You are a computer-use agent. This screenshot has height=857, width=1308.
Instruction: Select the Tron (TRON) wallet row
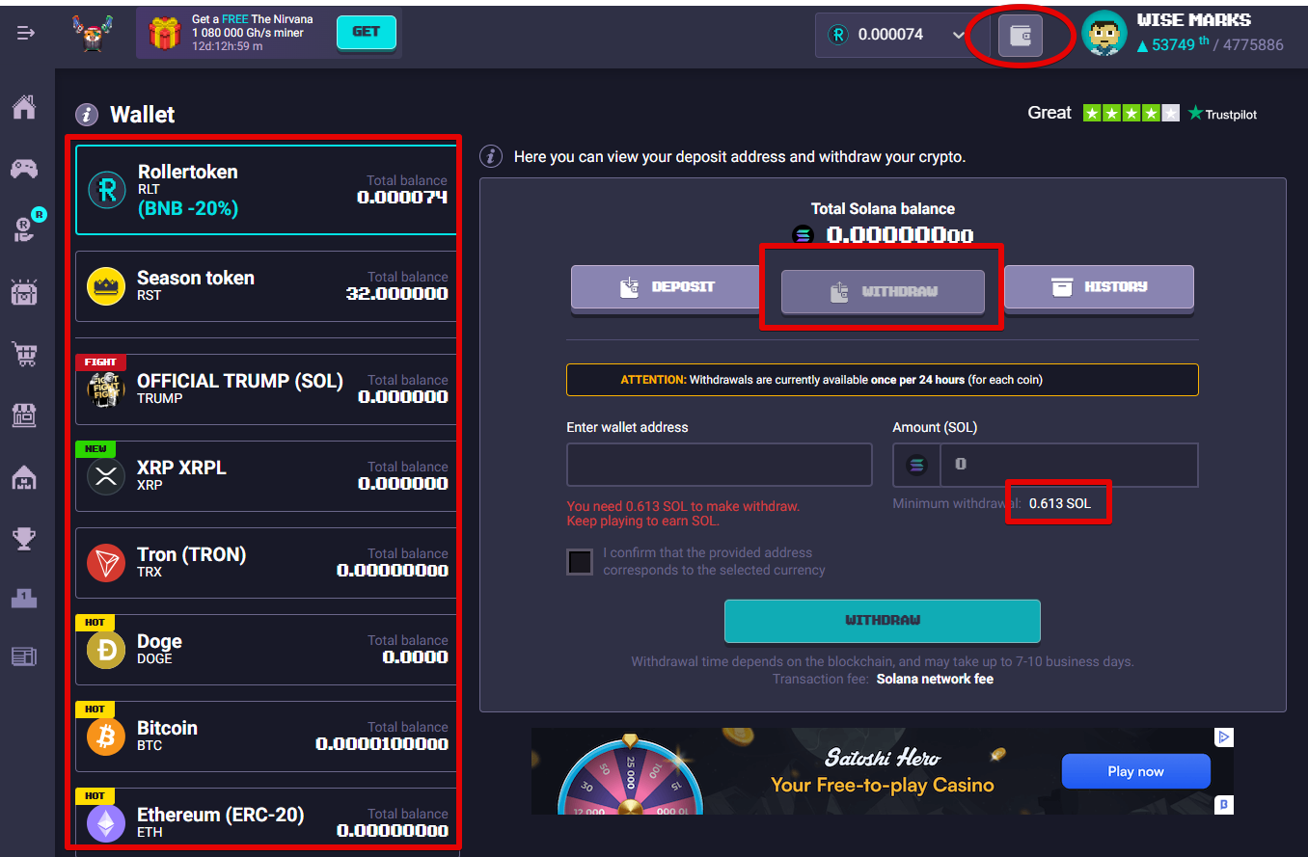pos(265,563)
